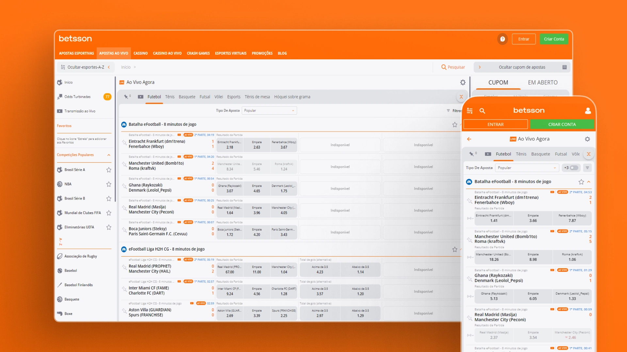Click the live video stream filter icon
The image size is (627, 352).
(x=141, y=97)
